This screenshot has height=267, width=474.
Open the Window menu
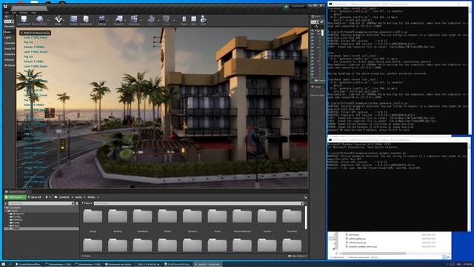24,13
